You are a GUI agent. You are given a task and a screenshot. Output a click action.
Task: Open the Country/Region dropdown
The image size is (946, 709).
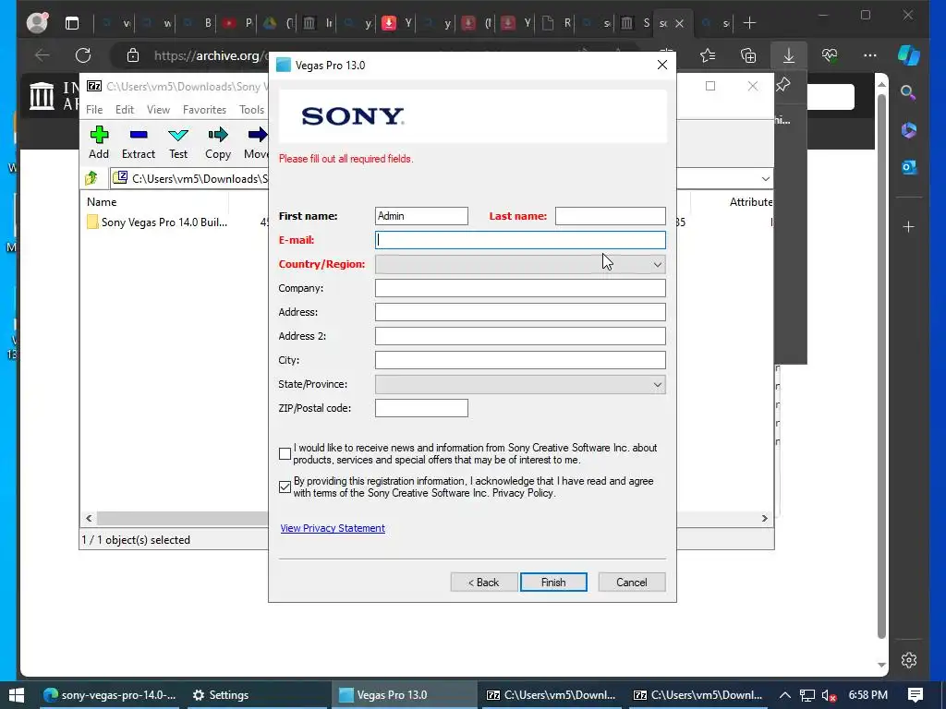(x=520, y=264)
